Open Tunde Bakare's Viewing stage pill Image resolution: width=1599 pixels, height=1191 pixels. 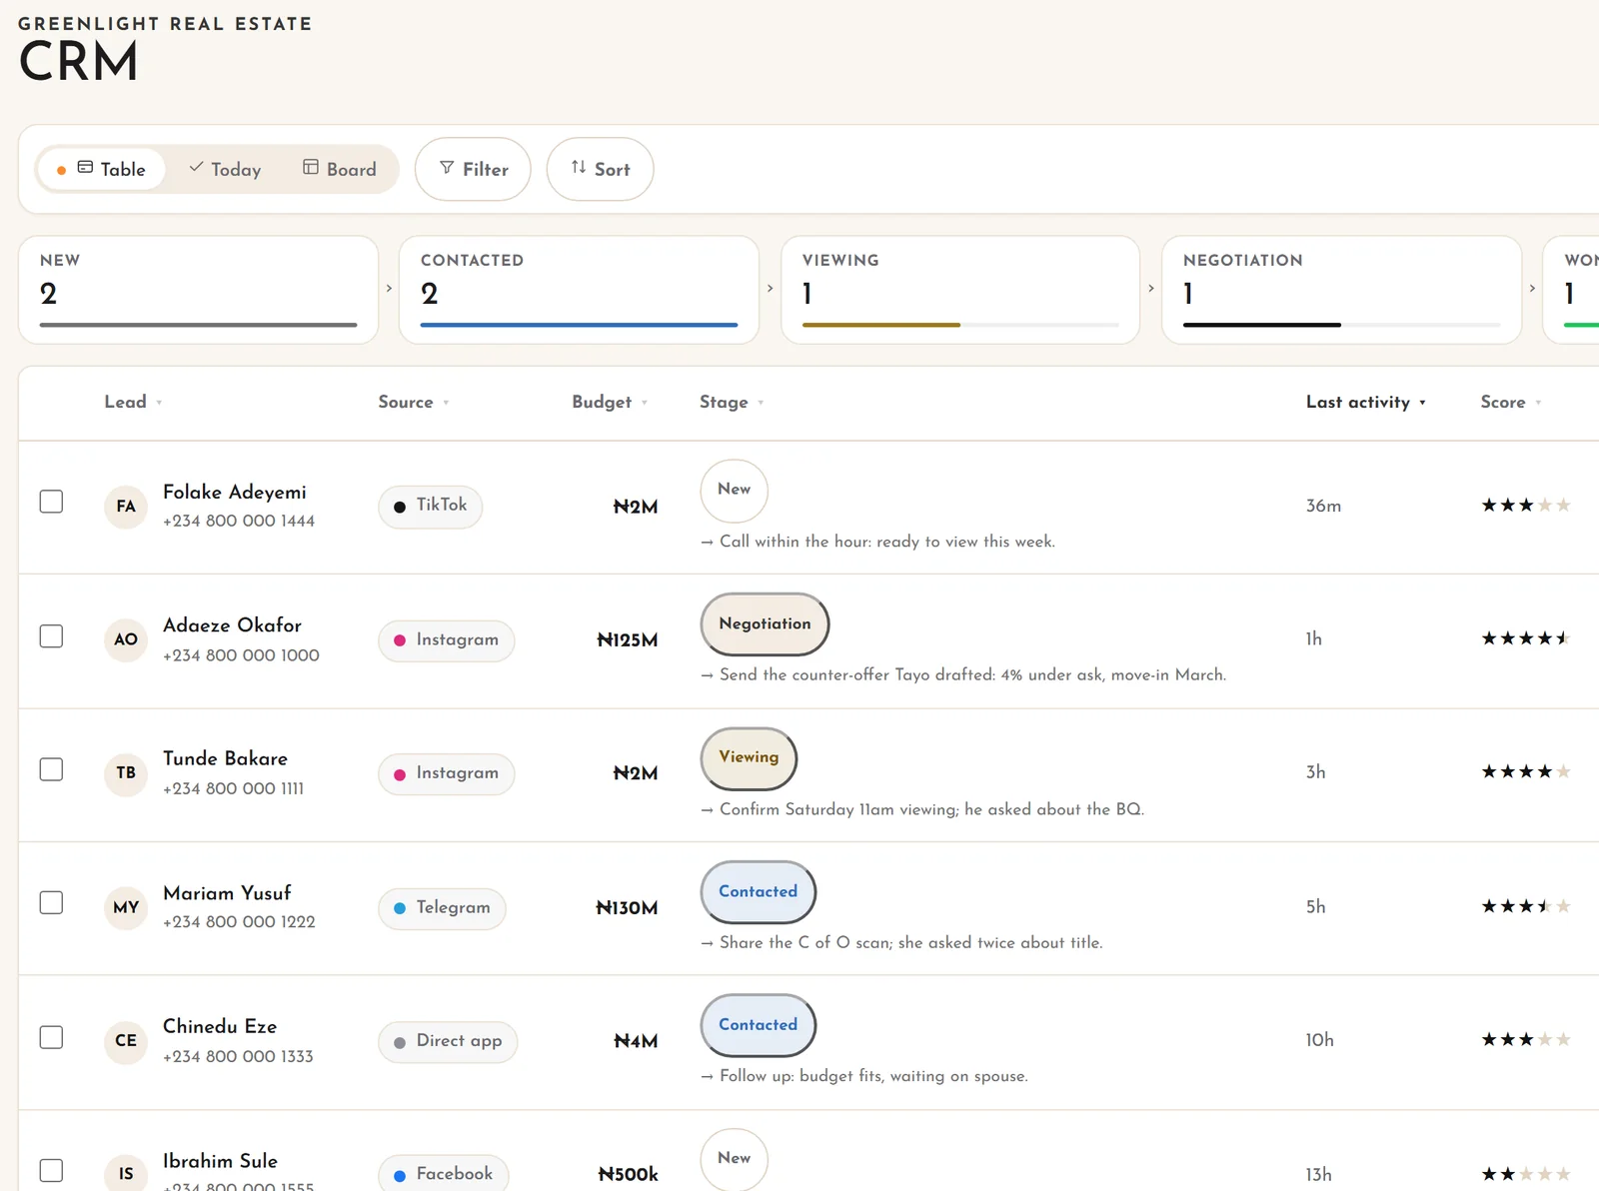[x=750, y=758]
